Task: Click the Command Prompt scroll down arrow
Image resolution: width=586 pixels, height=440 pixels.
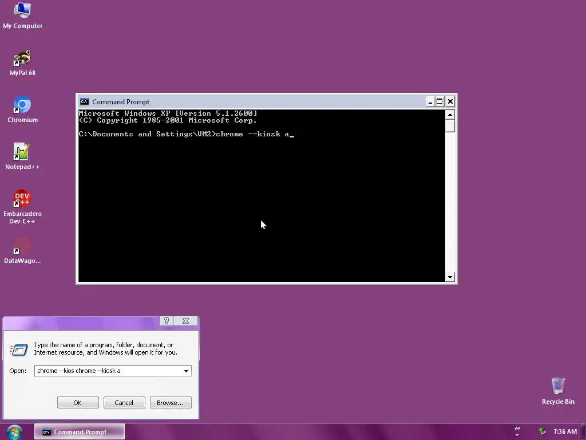Action: 450,277
